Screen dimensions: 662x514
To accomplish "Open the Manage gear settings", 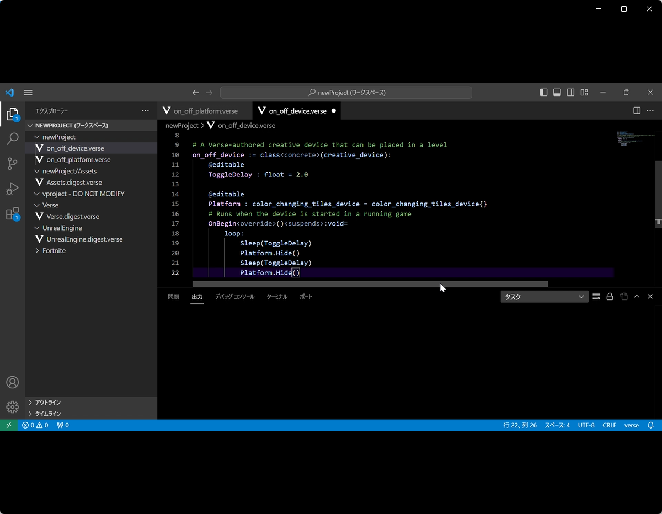I will pos(12,407).
